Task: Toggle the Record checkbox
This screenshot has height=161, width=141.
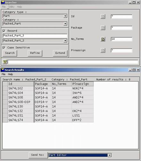Action: [x=4, y=31]
